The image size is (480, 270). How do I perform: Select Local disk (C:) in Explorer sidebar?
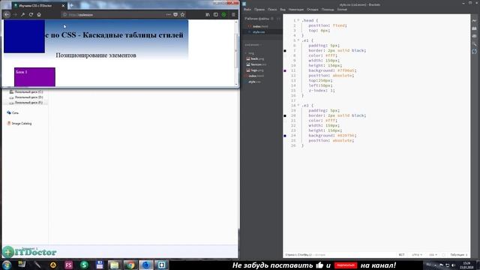point(26,91)
